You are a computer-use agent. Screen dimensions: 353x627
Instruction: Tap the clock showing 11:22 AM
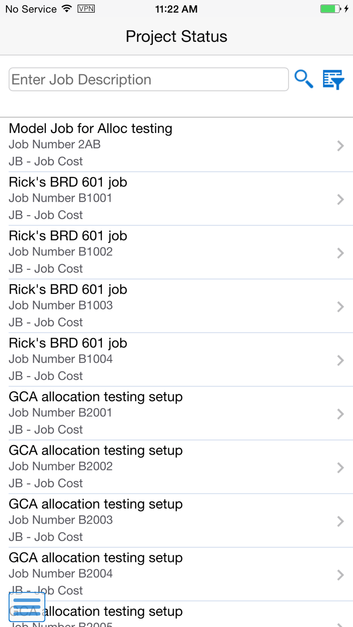(x=176, y=9)
